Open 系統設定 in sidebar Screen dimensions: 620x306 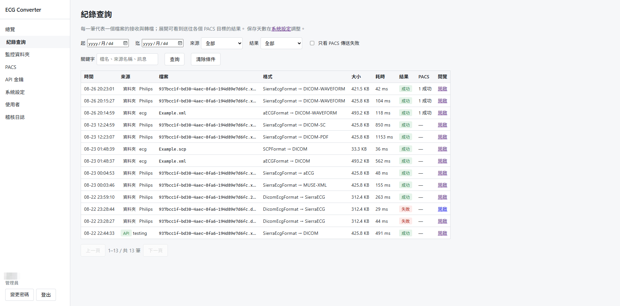[x=35, y=92]
